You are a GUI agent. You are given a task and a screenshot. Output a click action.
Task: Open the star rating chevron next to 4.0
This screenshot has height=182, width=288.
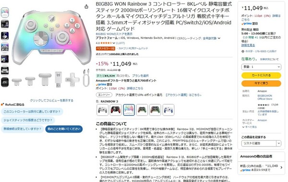pos(114,43)
